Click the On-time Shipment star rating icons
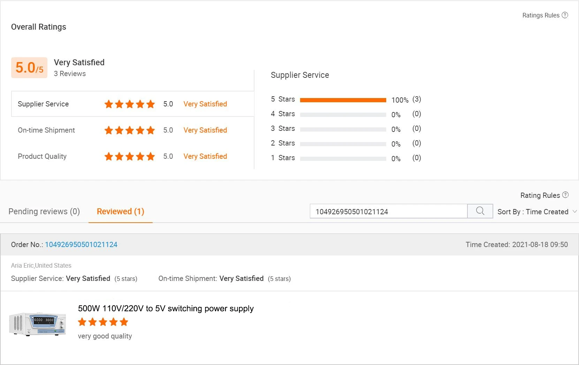The height and width of the screenshot is (365, 579). click(130, 130)
